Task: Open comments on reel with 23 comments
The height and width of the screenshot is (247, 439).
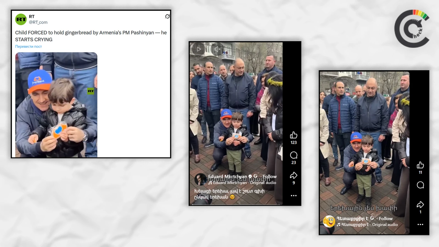Action: (x=294, y=155)
